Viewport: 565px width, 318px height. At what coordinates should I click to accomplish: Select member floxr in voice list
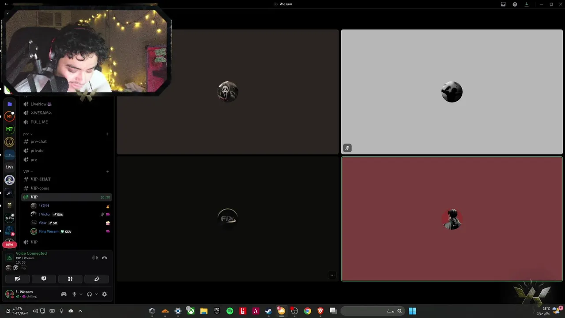click(70, 223)
